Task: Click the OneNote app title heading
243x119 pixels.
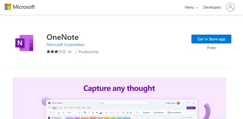Action: [x=63, y=37]
